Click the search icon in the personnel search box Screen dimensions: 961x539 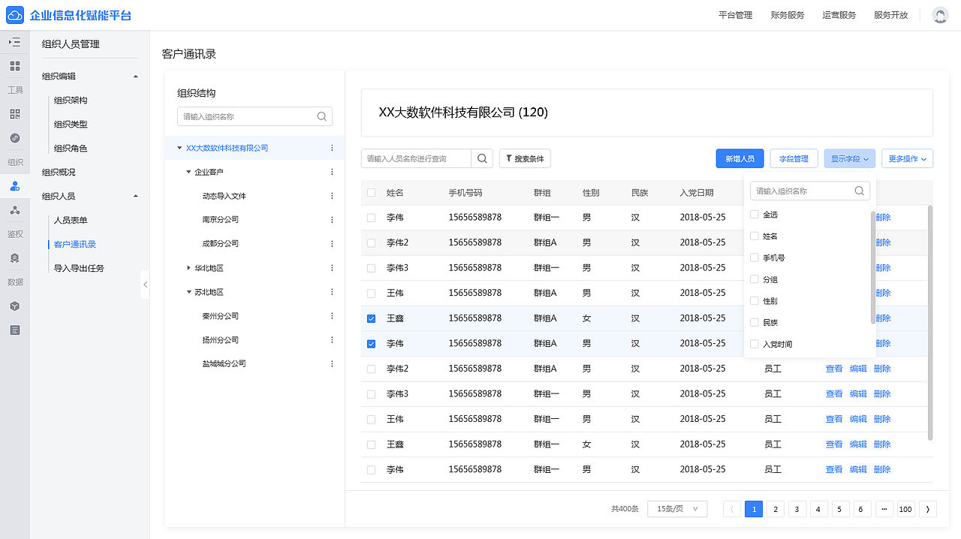(x=483, y=158)
